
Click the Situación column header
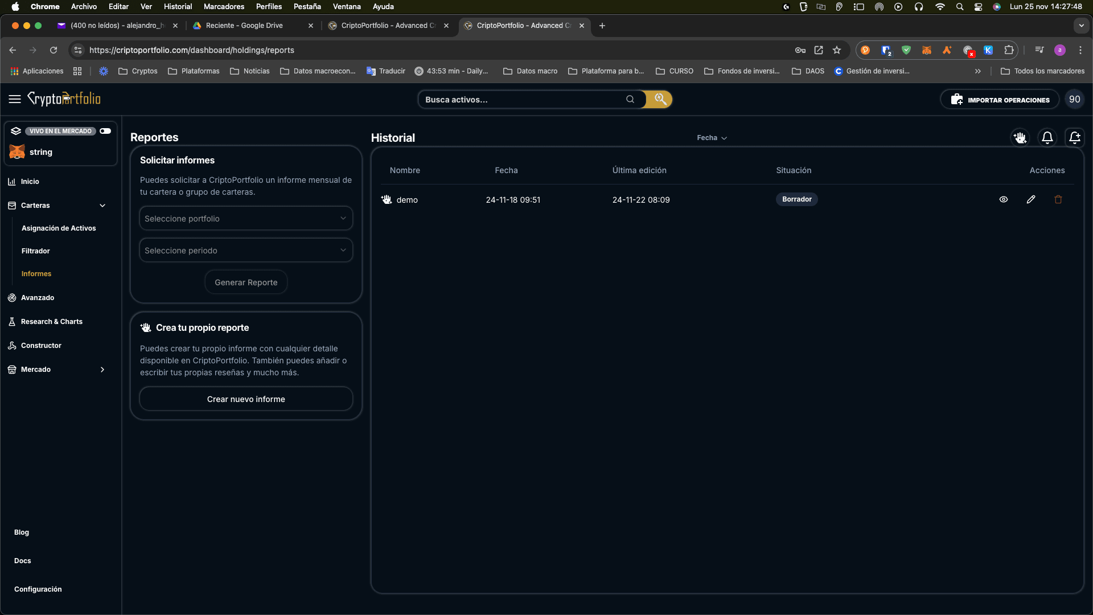794,170
